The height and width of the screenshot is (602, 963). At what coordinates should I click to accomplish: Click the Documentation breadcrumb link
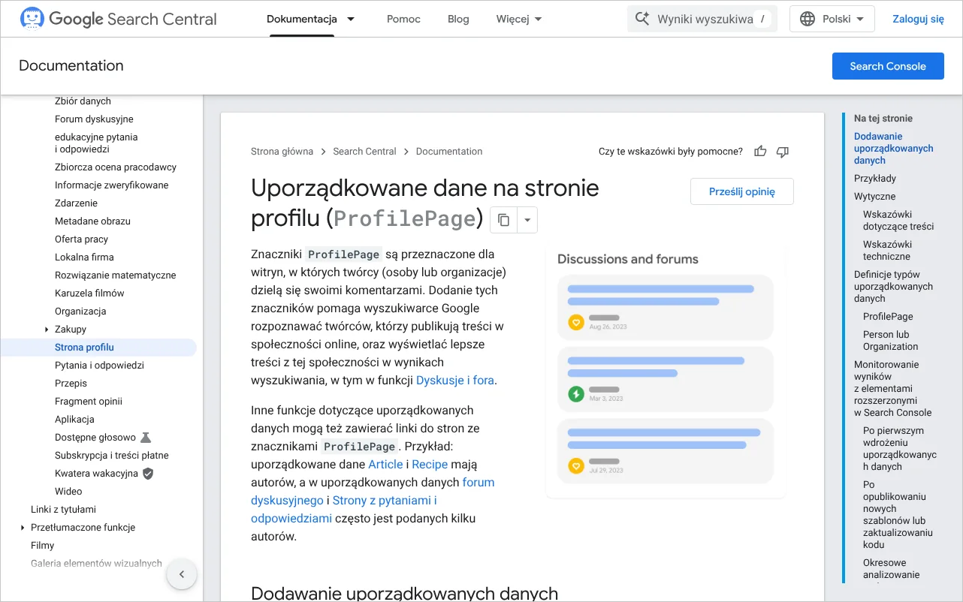[449, 152]
